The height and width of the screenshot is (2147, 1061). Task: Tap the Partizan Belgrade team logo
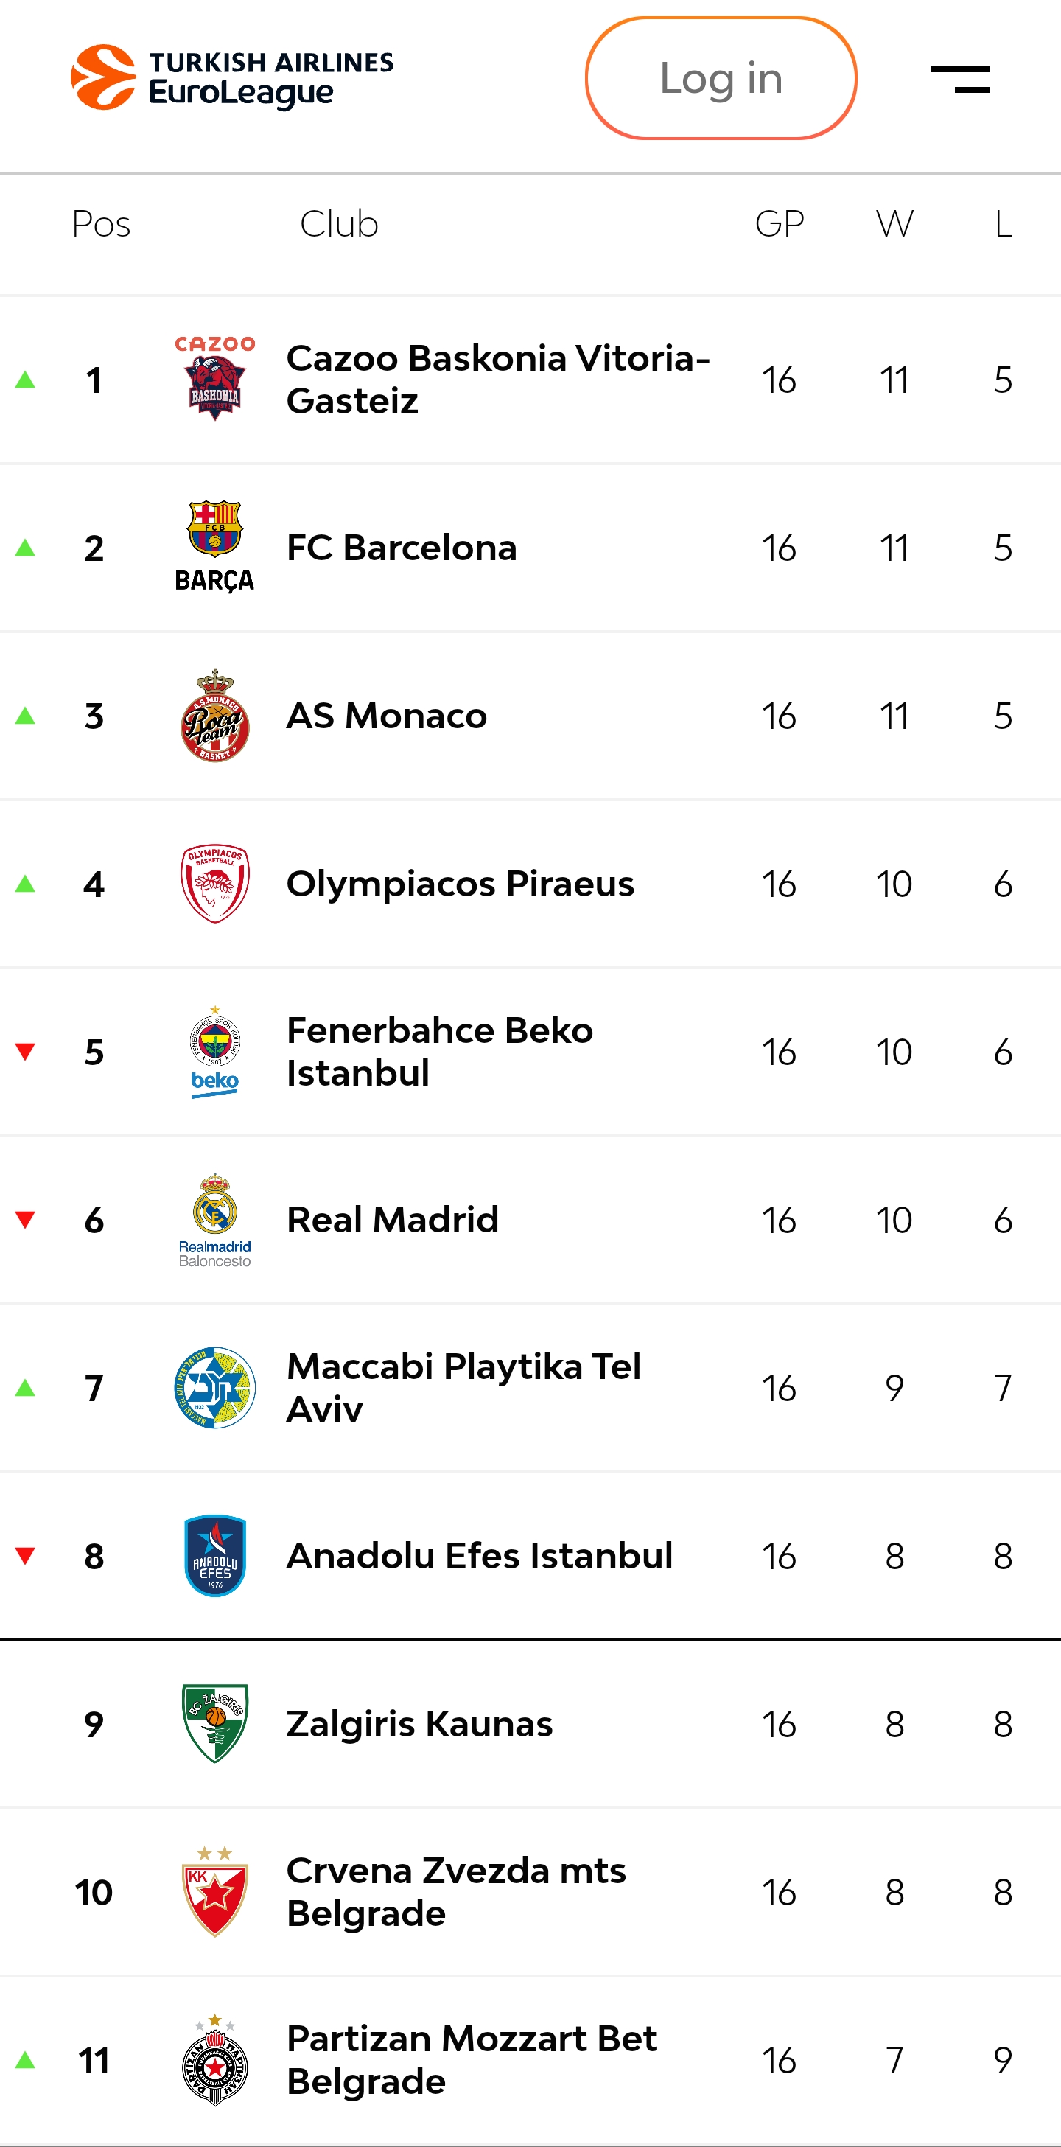(x=215, y=2060)
